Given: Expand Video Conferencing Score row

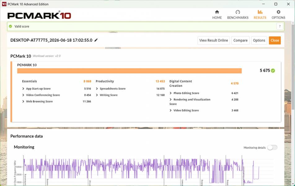Looking at the screenshot, I should [x=23, y=95].
